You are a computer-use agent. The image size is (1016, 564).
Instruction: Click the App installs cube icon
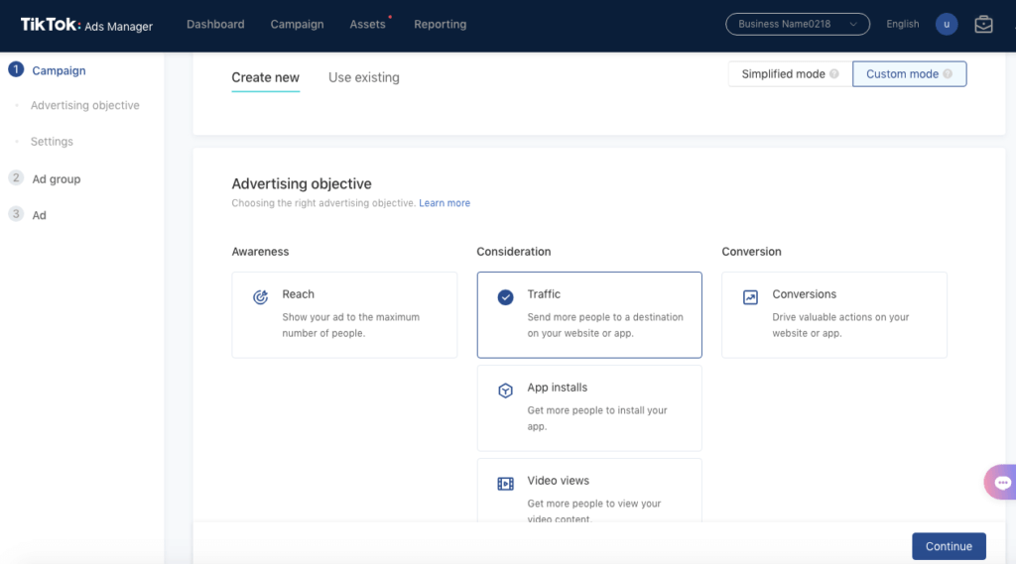click(x=506, y=391)
